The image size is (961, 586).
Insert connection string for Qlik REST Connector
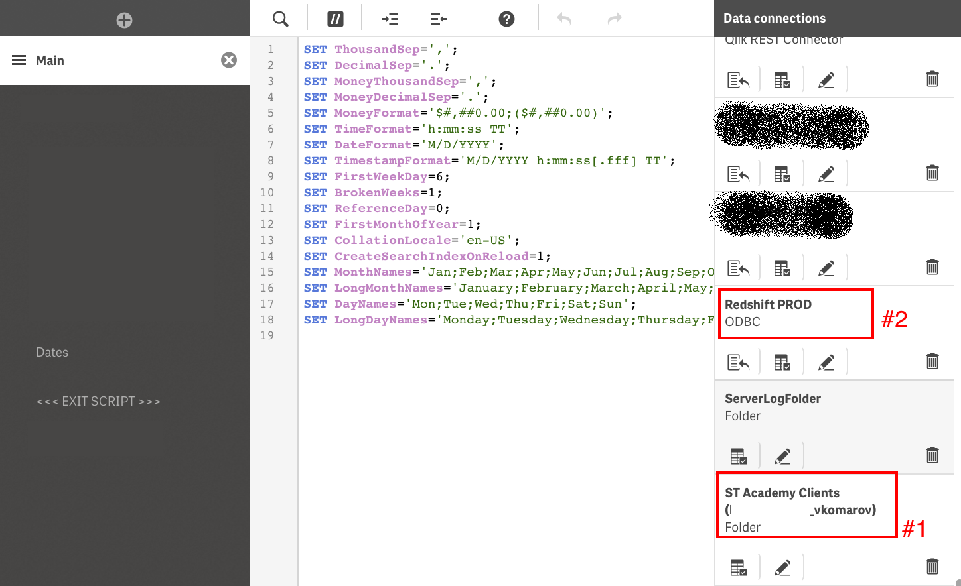(x=738, y=80)
